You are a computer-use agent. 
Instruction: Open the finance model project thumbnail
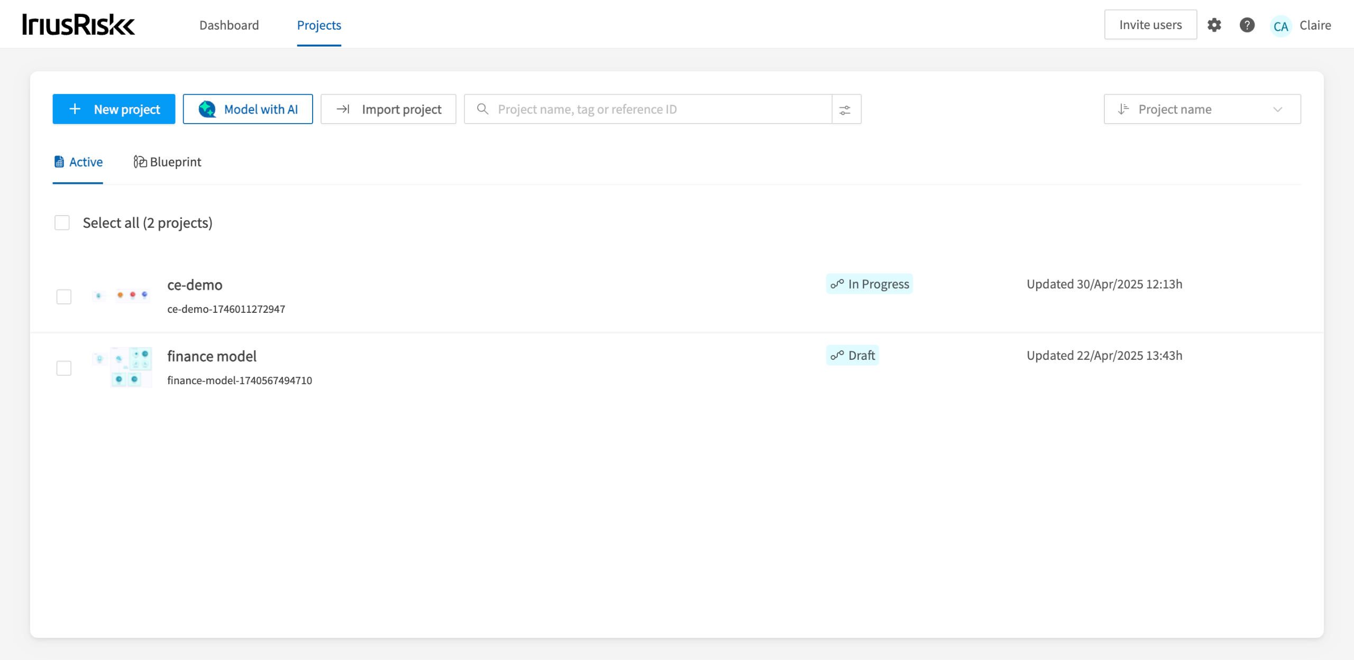click(123, 367)
